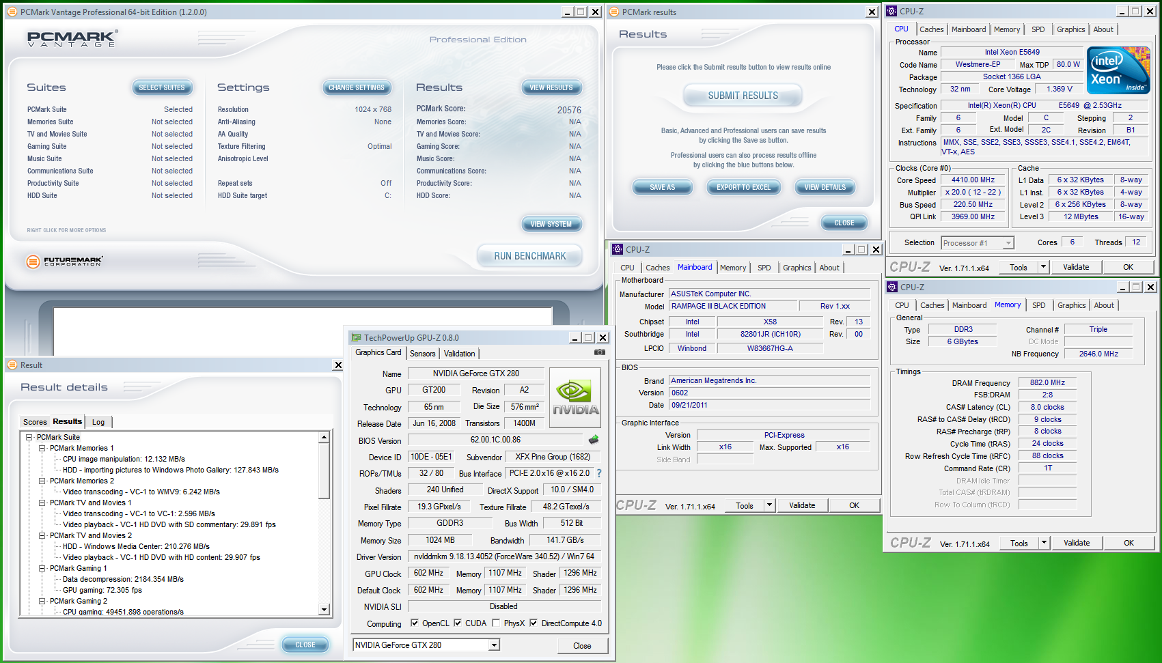This screenshot has height=663, width=1162.
Task: Click the NVIDIA logo in GPU-Z
Action: point(575,397)
